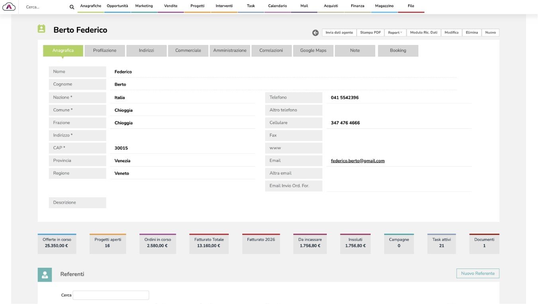The width and height of the screenshot is (538, 304).
Task: Open the Offerte in corso tile
Action: coord(57,243)
